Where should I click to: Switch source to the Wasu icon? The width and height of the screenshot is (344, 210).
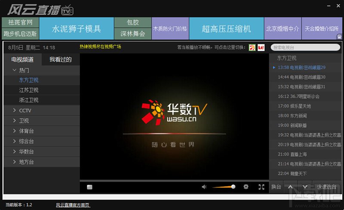(x=252, y=47)
